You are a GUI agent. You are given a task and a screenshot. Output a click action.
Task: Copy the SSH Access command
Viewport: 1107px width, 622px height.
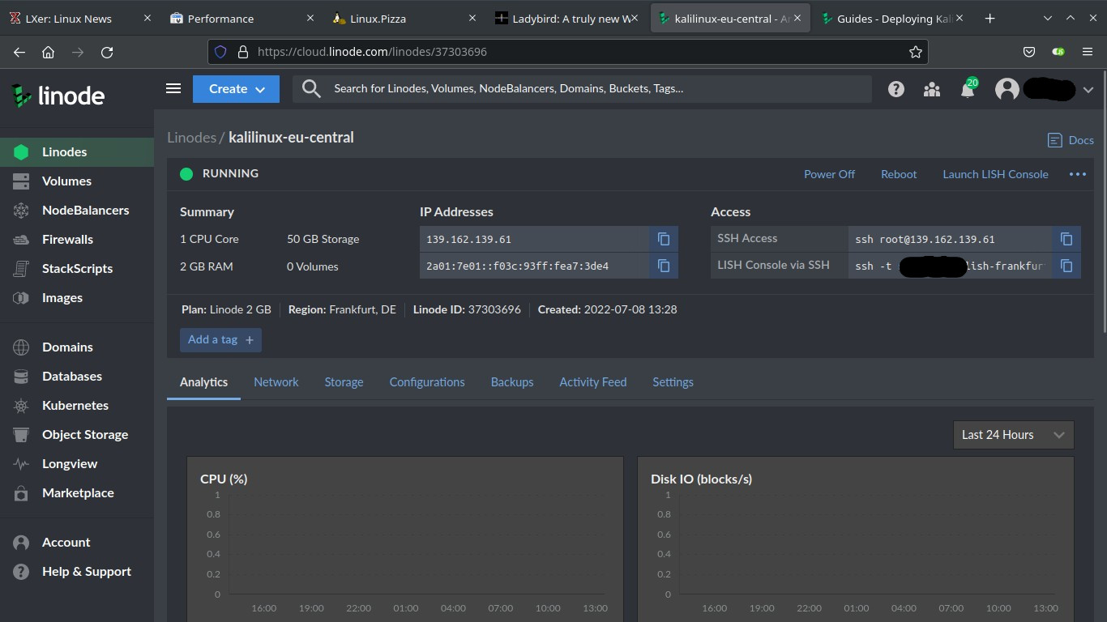click(1066, 239)
